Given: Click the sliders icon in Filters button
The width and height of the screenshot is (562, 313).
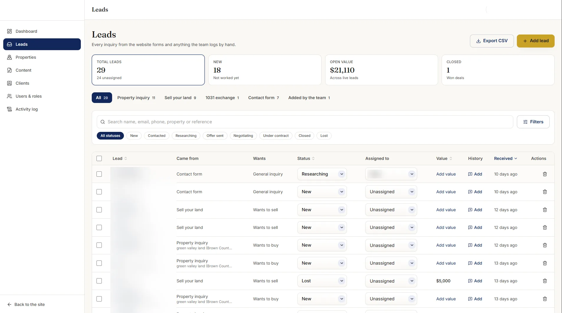Looking at the screenshot, I should coord(525,122).
